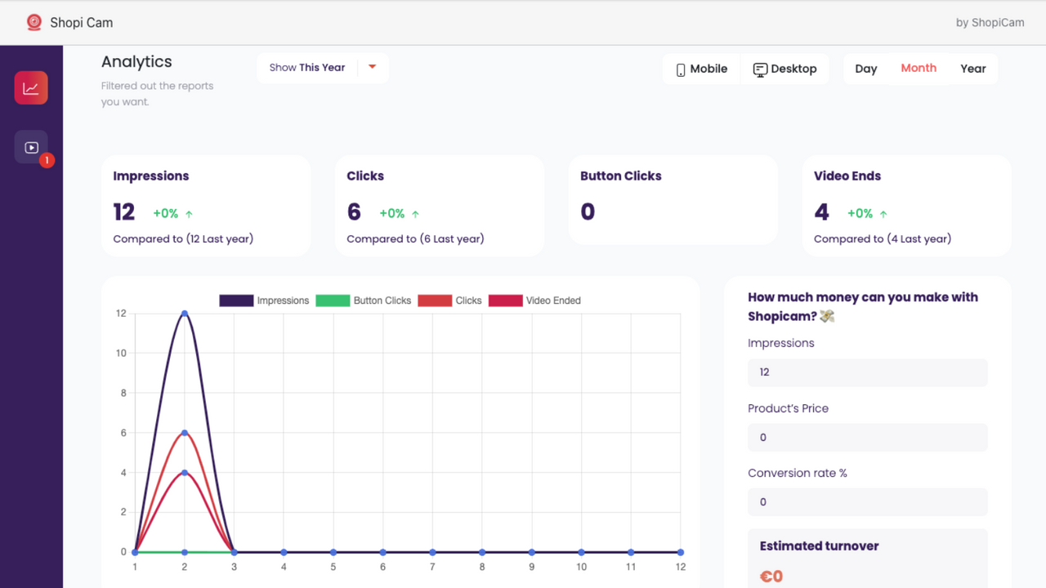Select the Desktop monitor icon filter
1046x588 pixels.
pos(761,69)
